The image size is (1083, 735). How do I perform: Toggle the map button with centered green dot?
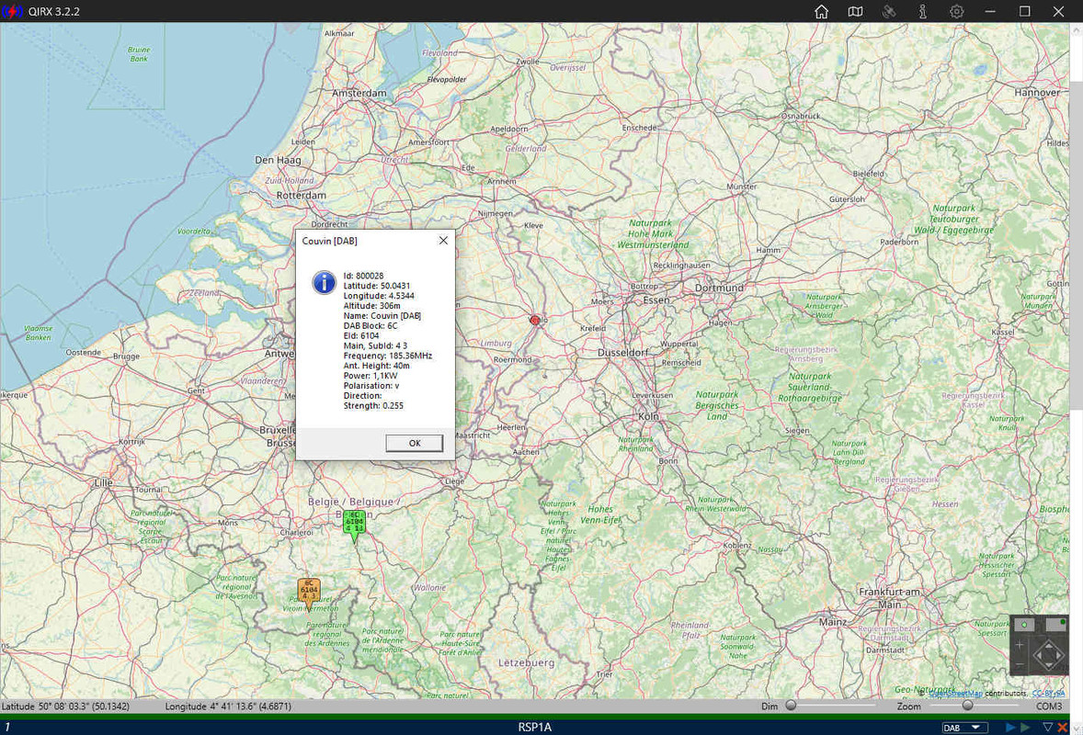(1024, 625)
